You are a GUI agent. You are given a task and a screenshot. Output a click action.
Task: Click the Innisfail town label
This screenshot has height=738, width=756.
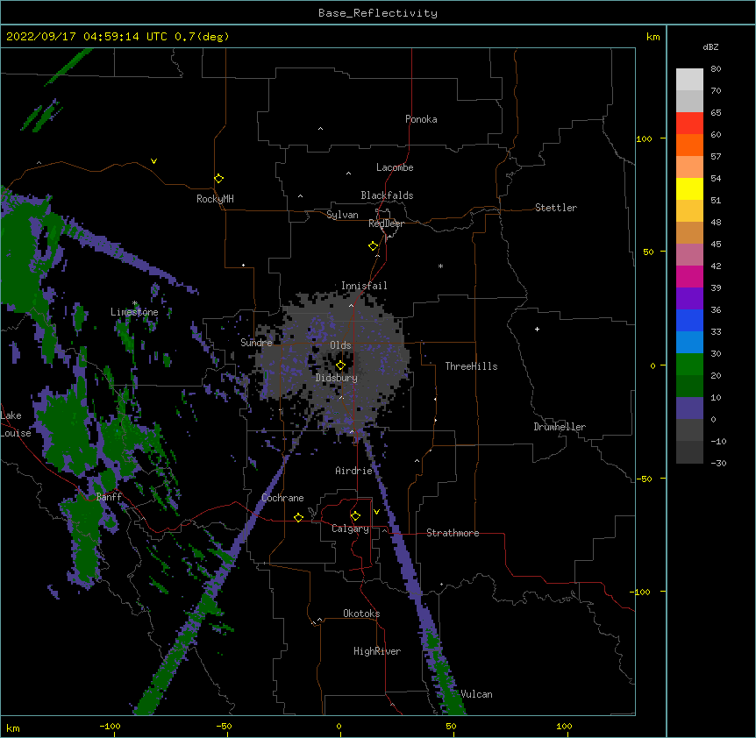pos(364,286)
